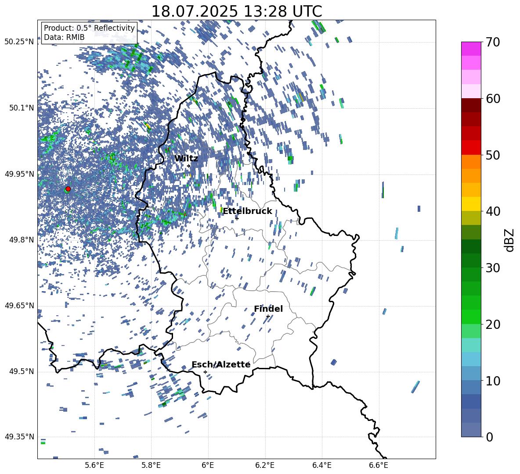Click the Findel station label
Screen dimensions: 520x474
pos(268,309)
